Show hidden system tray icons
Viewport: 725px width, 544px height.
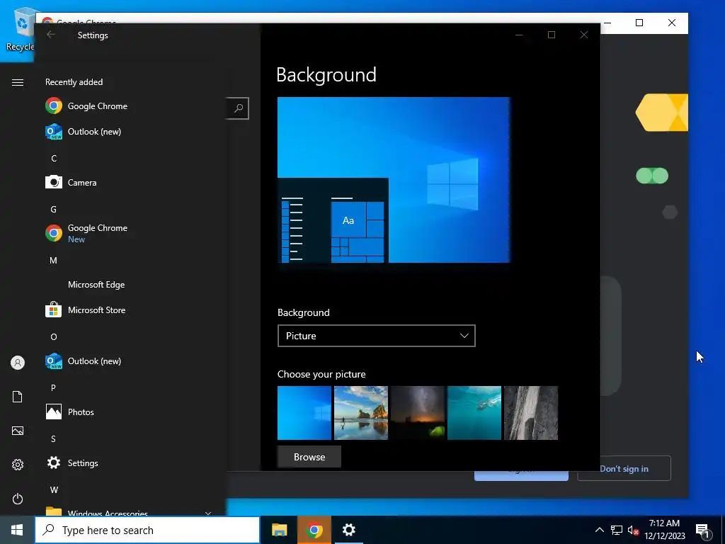[599, 530]
